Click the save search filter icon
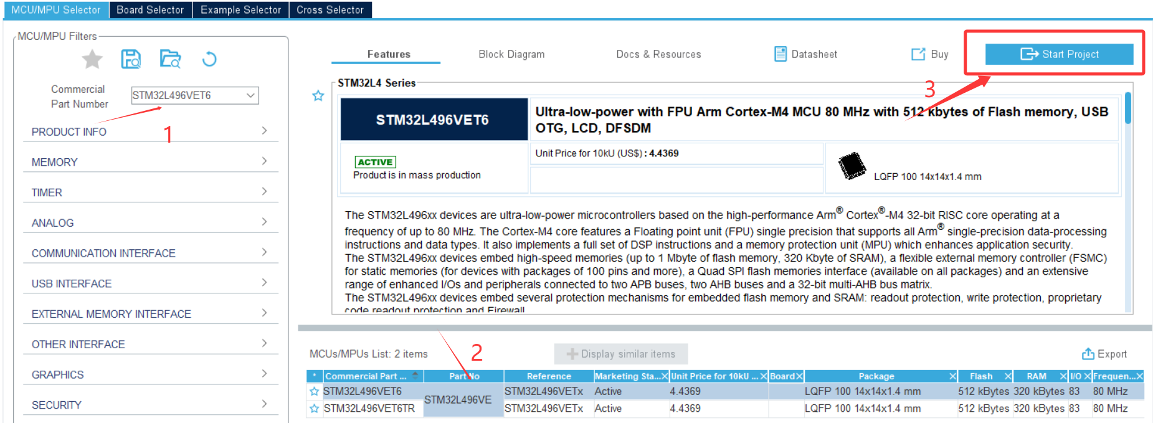 (131, 59)
